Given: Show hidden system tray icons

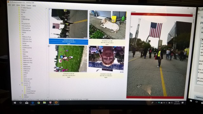Looking at the screenshot, I should [x=156, y=103].
